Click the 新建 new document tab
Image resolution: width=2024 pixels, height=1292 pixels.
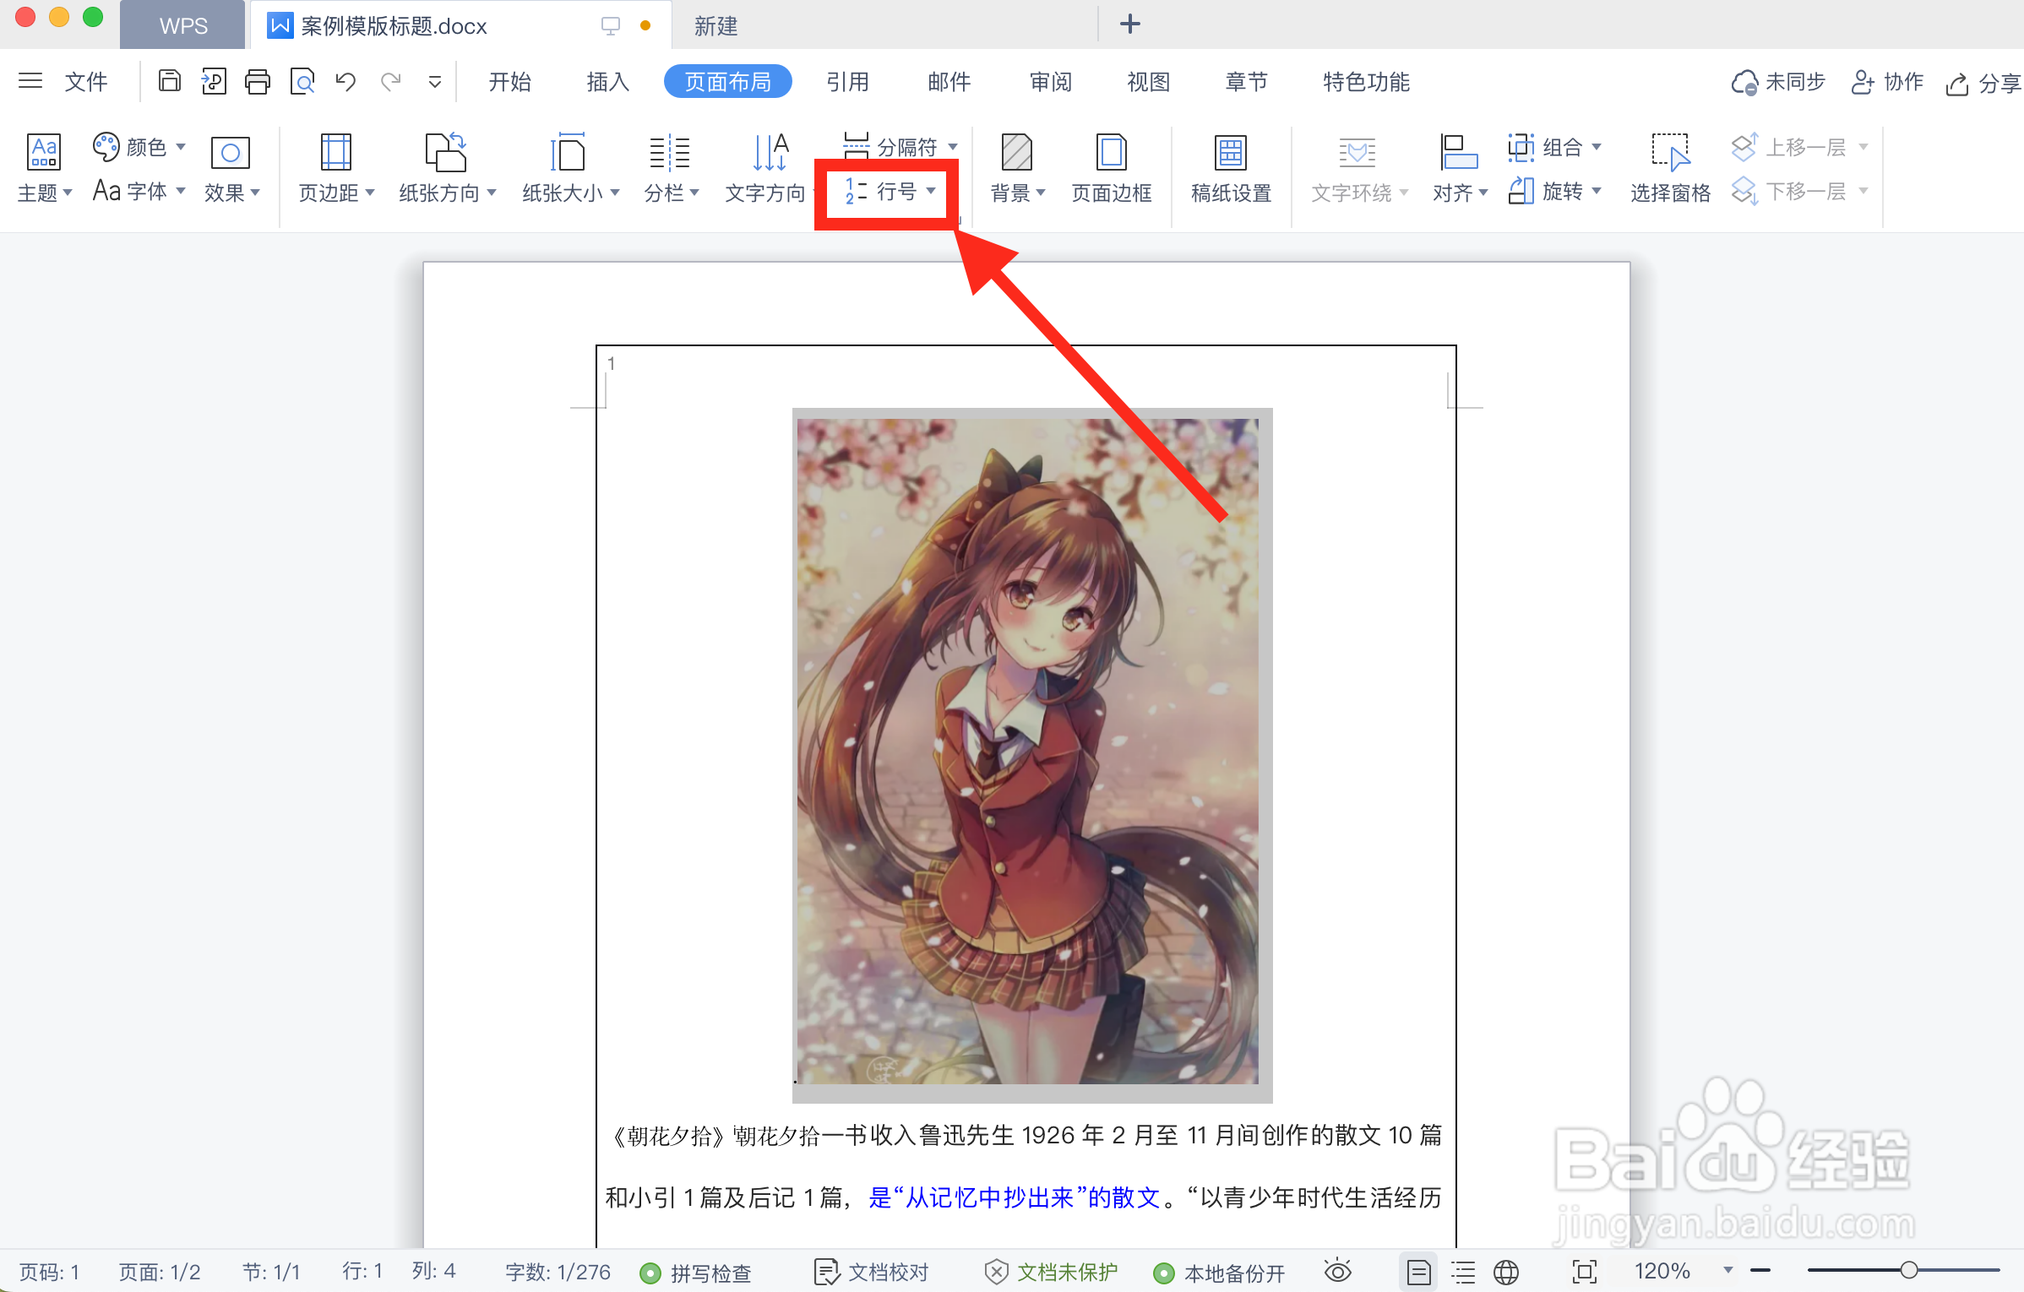point(715,26)
